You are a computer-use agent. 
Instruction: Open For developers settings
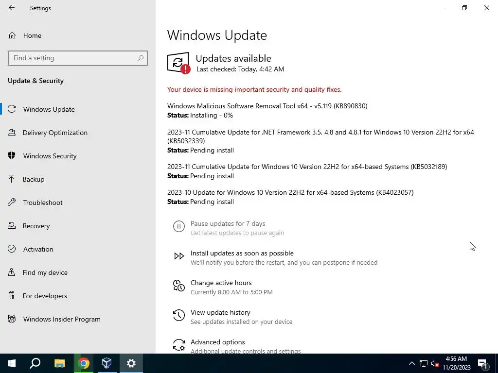coord(78,296)
